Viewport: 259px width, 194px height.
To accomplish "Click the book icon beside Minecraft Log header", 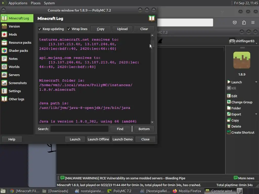I will point(152,18).
